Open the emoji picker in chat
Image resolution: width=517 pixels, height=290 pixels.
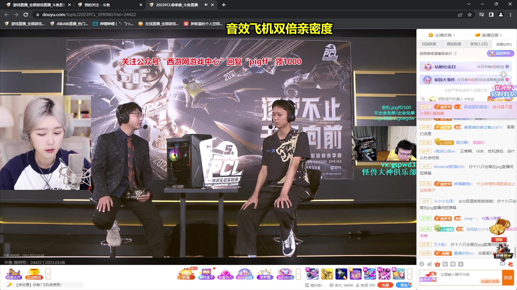pos(422,264)
